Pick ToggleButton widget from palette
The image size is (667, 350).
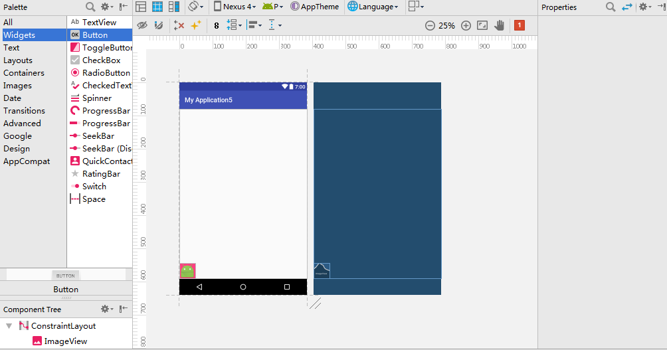click(x=100, y=48)
